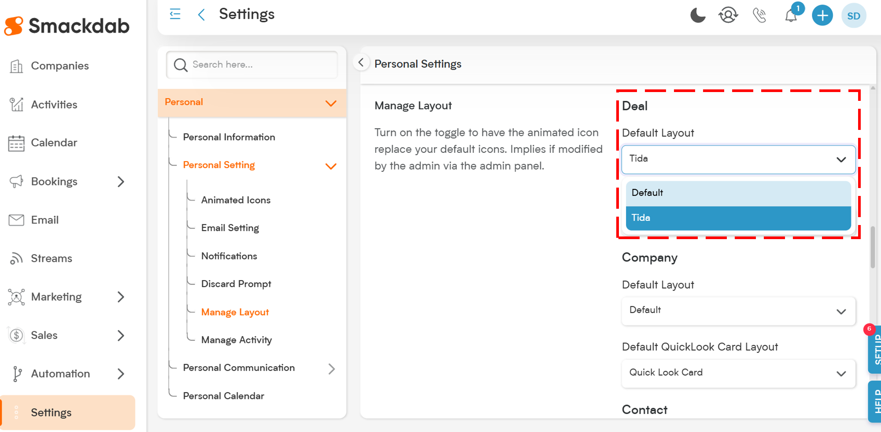Open Streams from the sidebar
This screenshot has width=881, height=432.
click(51, 258)
